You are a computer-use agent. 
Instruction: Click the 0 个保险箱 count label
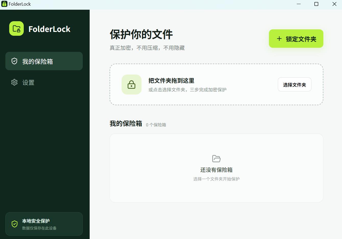tap(156, 125)
